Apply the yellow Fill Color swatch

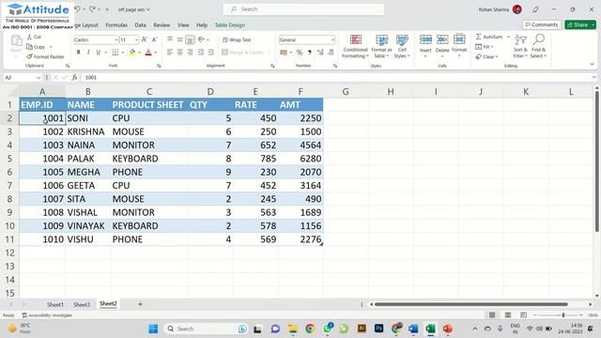[132, 53]
